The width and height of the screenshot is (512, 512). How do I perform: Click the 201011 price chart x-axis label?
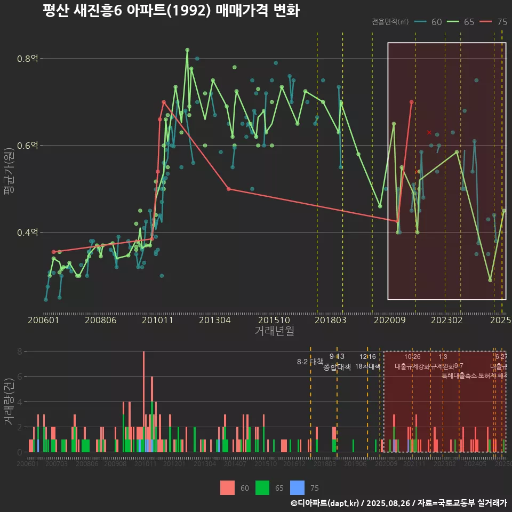point(157,320)
